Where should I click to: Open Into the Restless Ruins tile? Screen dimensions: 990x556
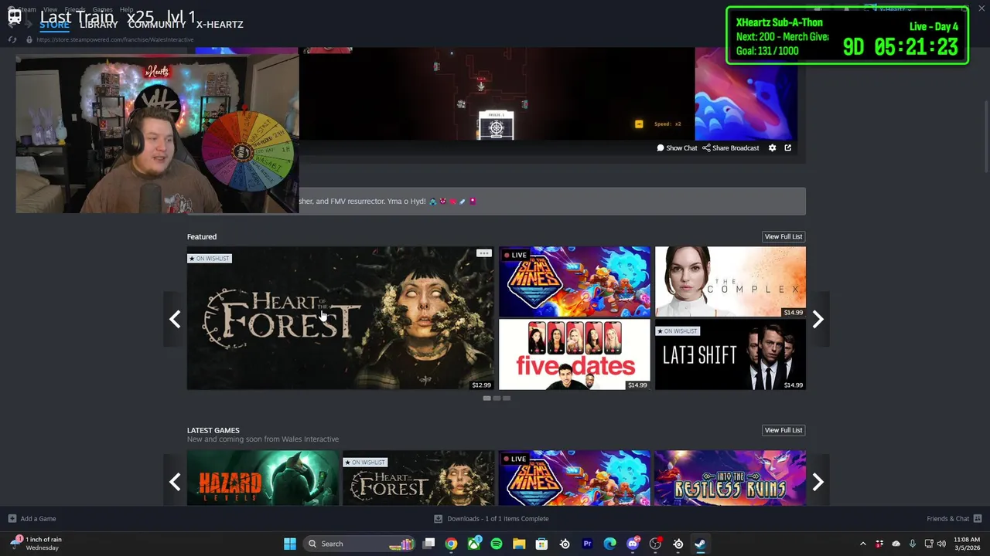point(730,478)
